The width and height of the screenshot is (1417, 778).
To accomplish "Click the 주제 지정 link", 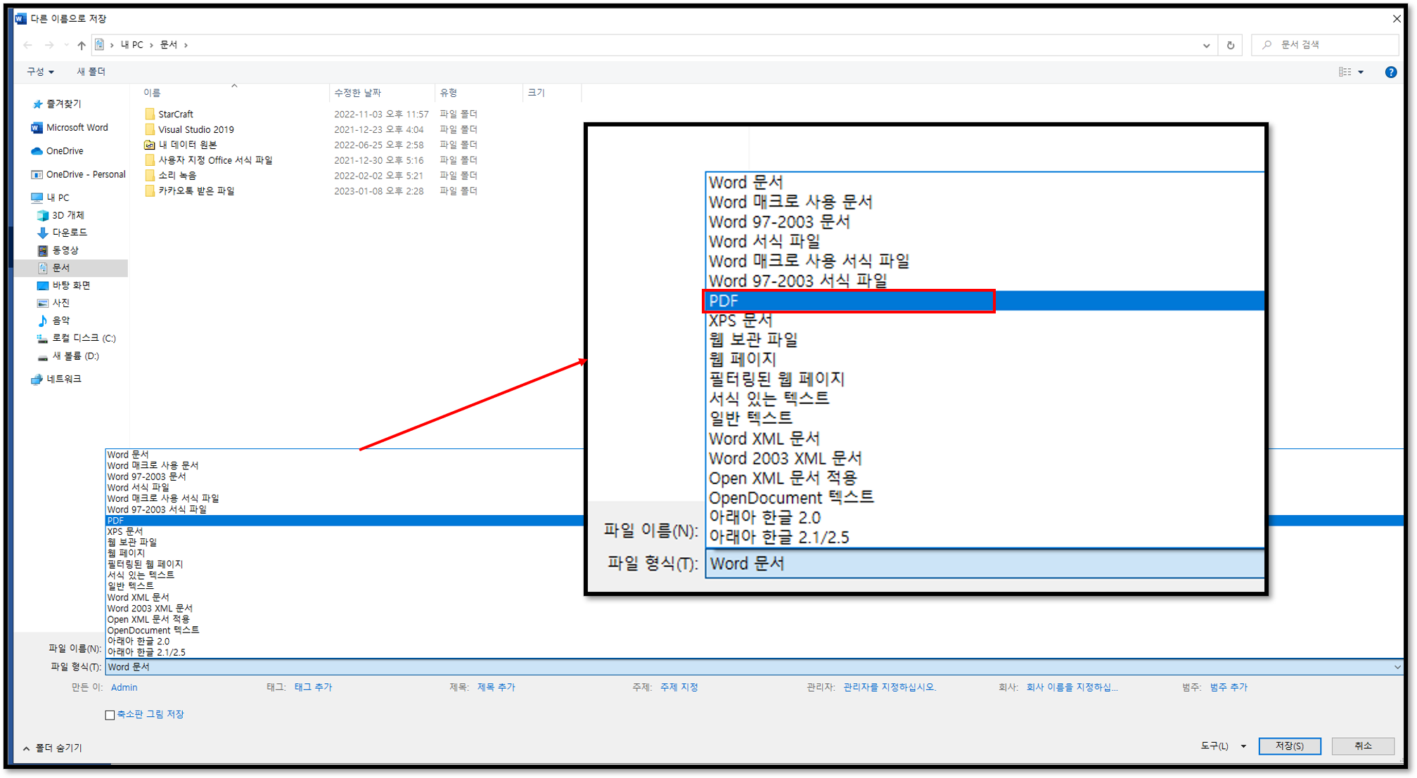I will point(679,687).
